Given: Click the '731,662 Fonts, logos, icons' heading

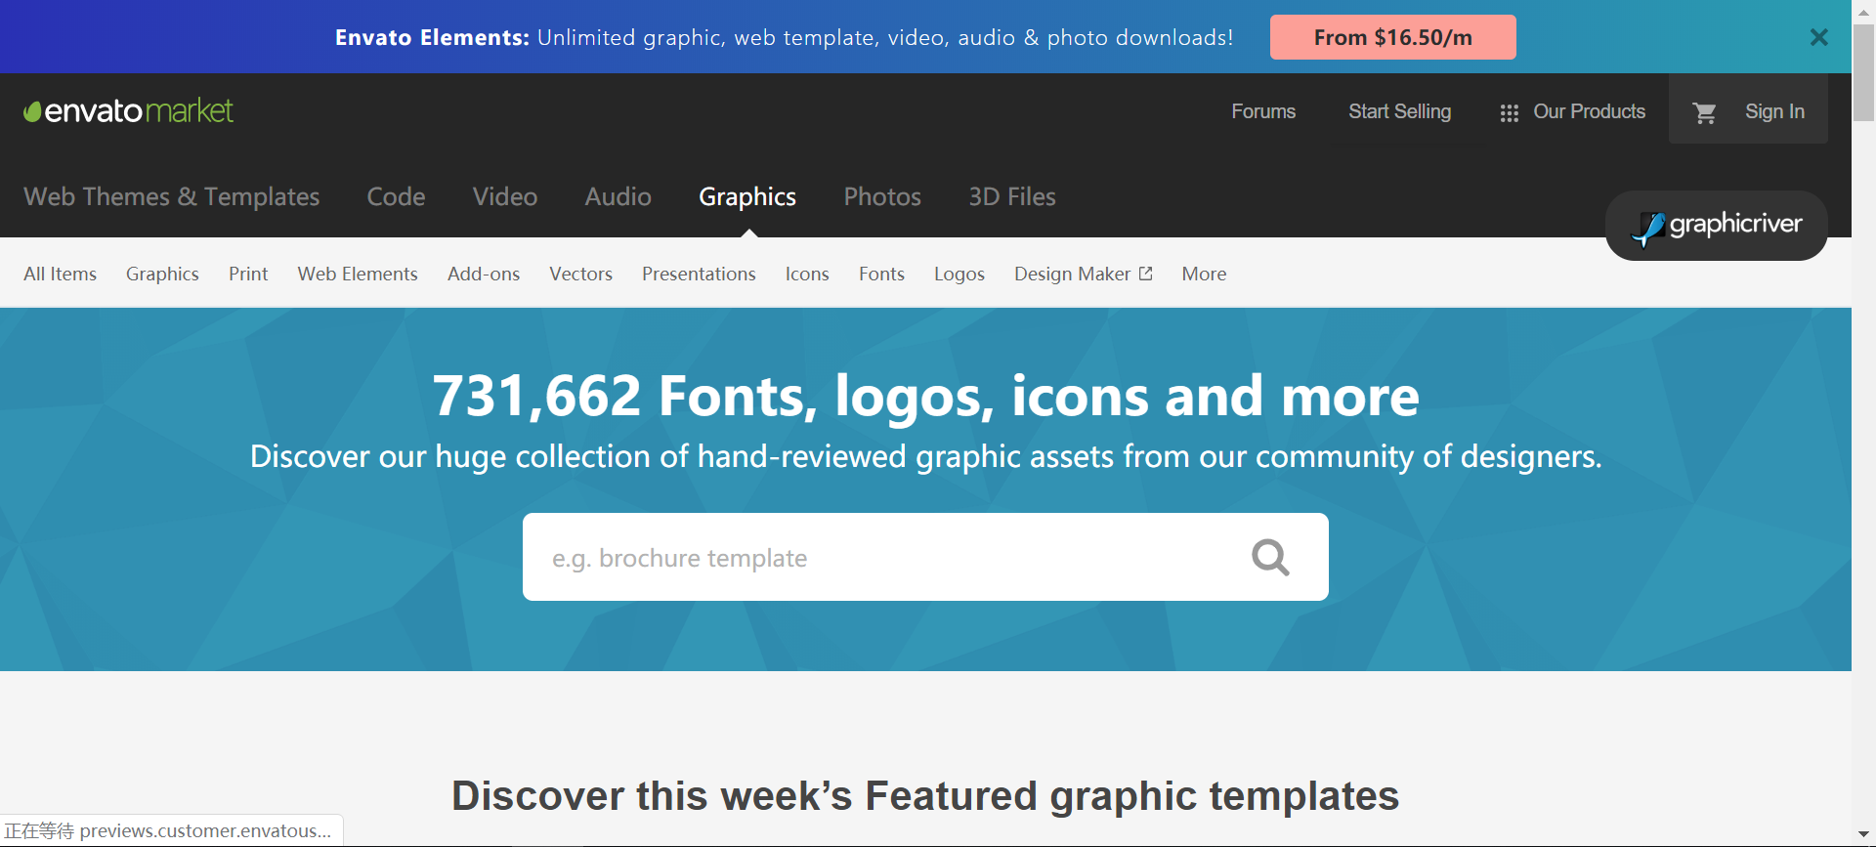Looking at the screenshot, I should (925, 396).
